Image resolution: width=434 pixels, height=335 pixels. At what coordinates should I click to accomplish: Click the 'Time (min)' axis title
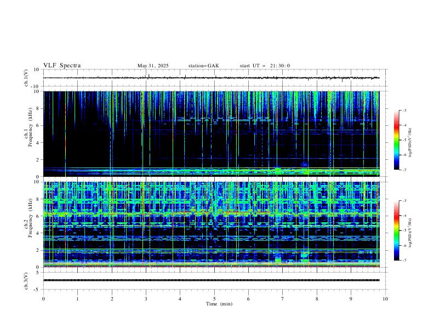click(219, 304)
